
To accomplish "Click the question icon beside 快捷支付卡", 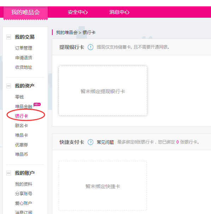I will pyautogui.click(x=90, y=142).
